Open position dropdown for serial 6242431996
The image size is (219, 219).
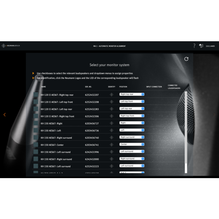click(132, 151)
